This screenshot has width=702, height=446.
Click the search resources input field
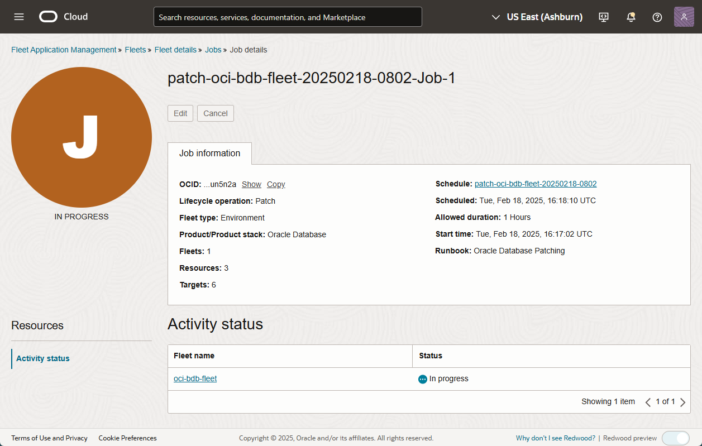point(288,17)
